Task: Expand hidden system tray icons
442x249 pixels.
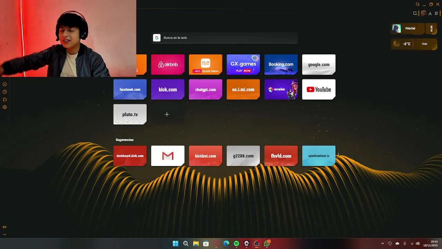Action: (x=382, y=243)
